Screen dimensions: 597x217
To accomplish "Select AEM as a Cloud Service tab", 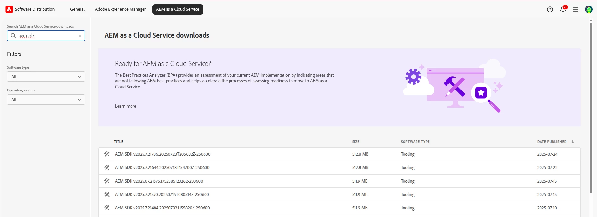I will pyautogui.click(x=178, y=9).
